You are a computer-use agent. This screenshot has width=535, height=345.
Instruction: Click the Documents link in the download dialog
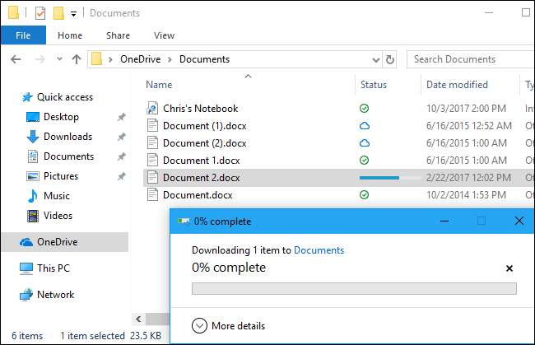coord(319,250)
